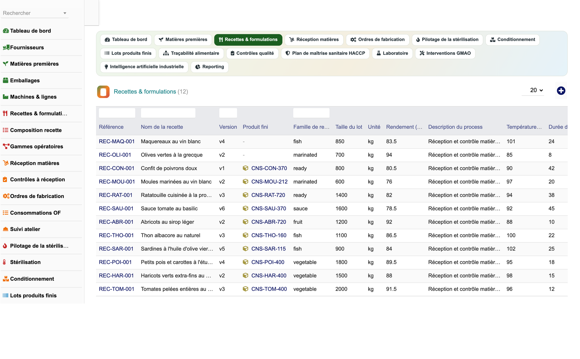
Task: Click the product cube icon beside CNS-MOU-212
Action: point(246,182)
